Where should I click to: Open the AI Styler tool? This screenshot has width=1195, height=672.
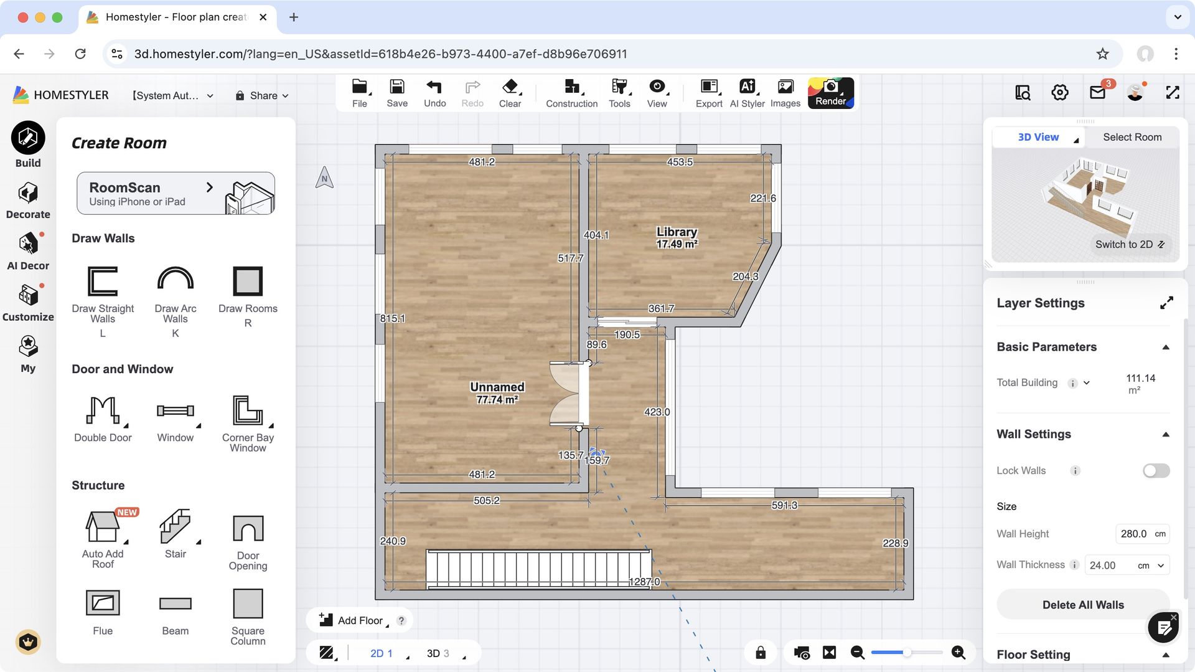[747, 93]
